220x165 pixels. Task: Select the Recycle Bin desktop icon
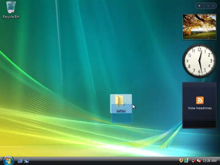pyautogui.click(x=11, y=10)
